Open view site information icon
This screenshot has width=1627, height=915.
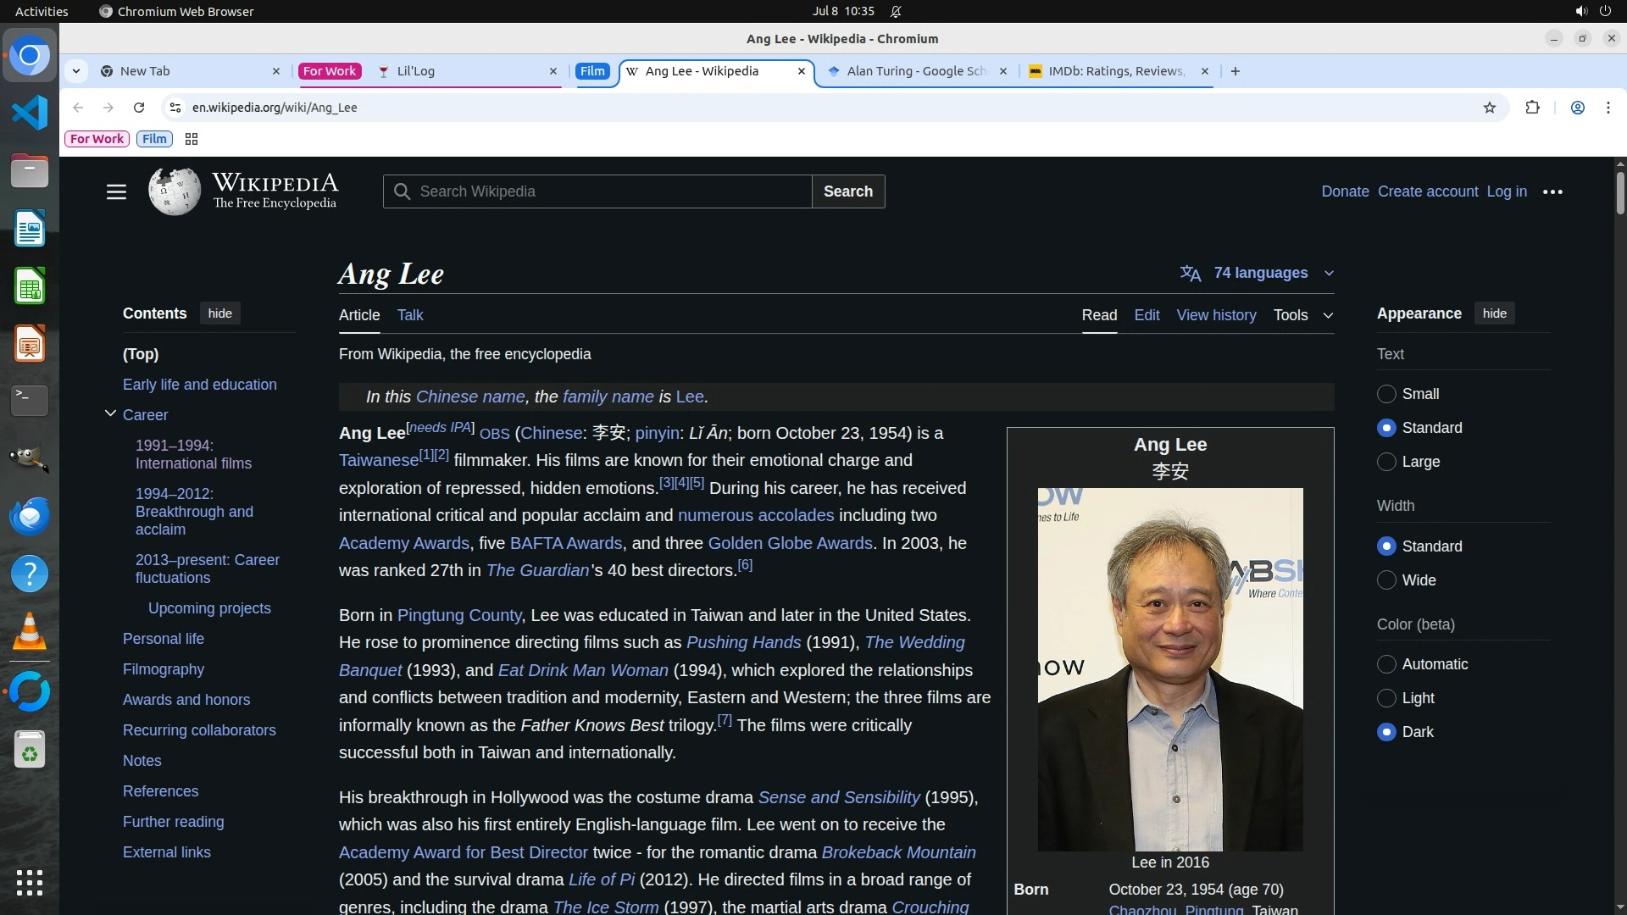click(175, 108)
